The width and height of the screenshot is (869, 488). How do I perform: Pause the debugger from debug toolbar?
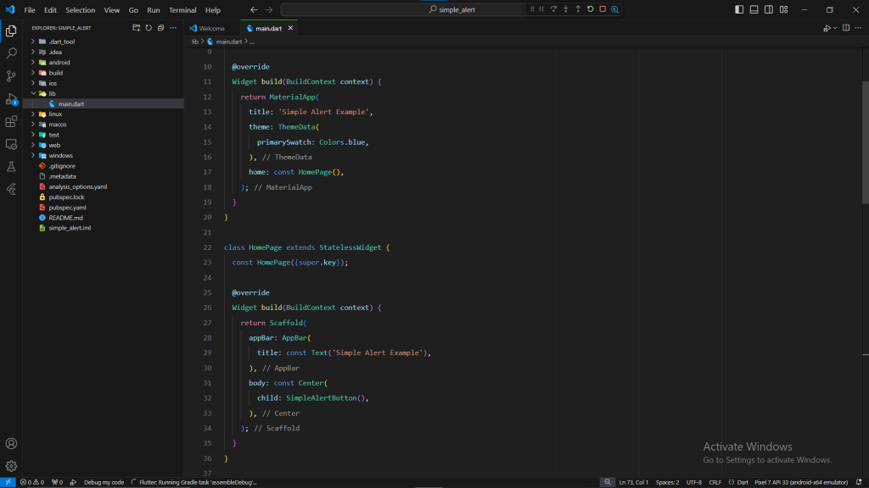tap(541, 9)
